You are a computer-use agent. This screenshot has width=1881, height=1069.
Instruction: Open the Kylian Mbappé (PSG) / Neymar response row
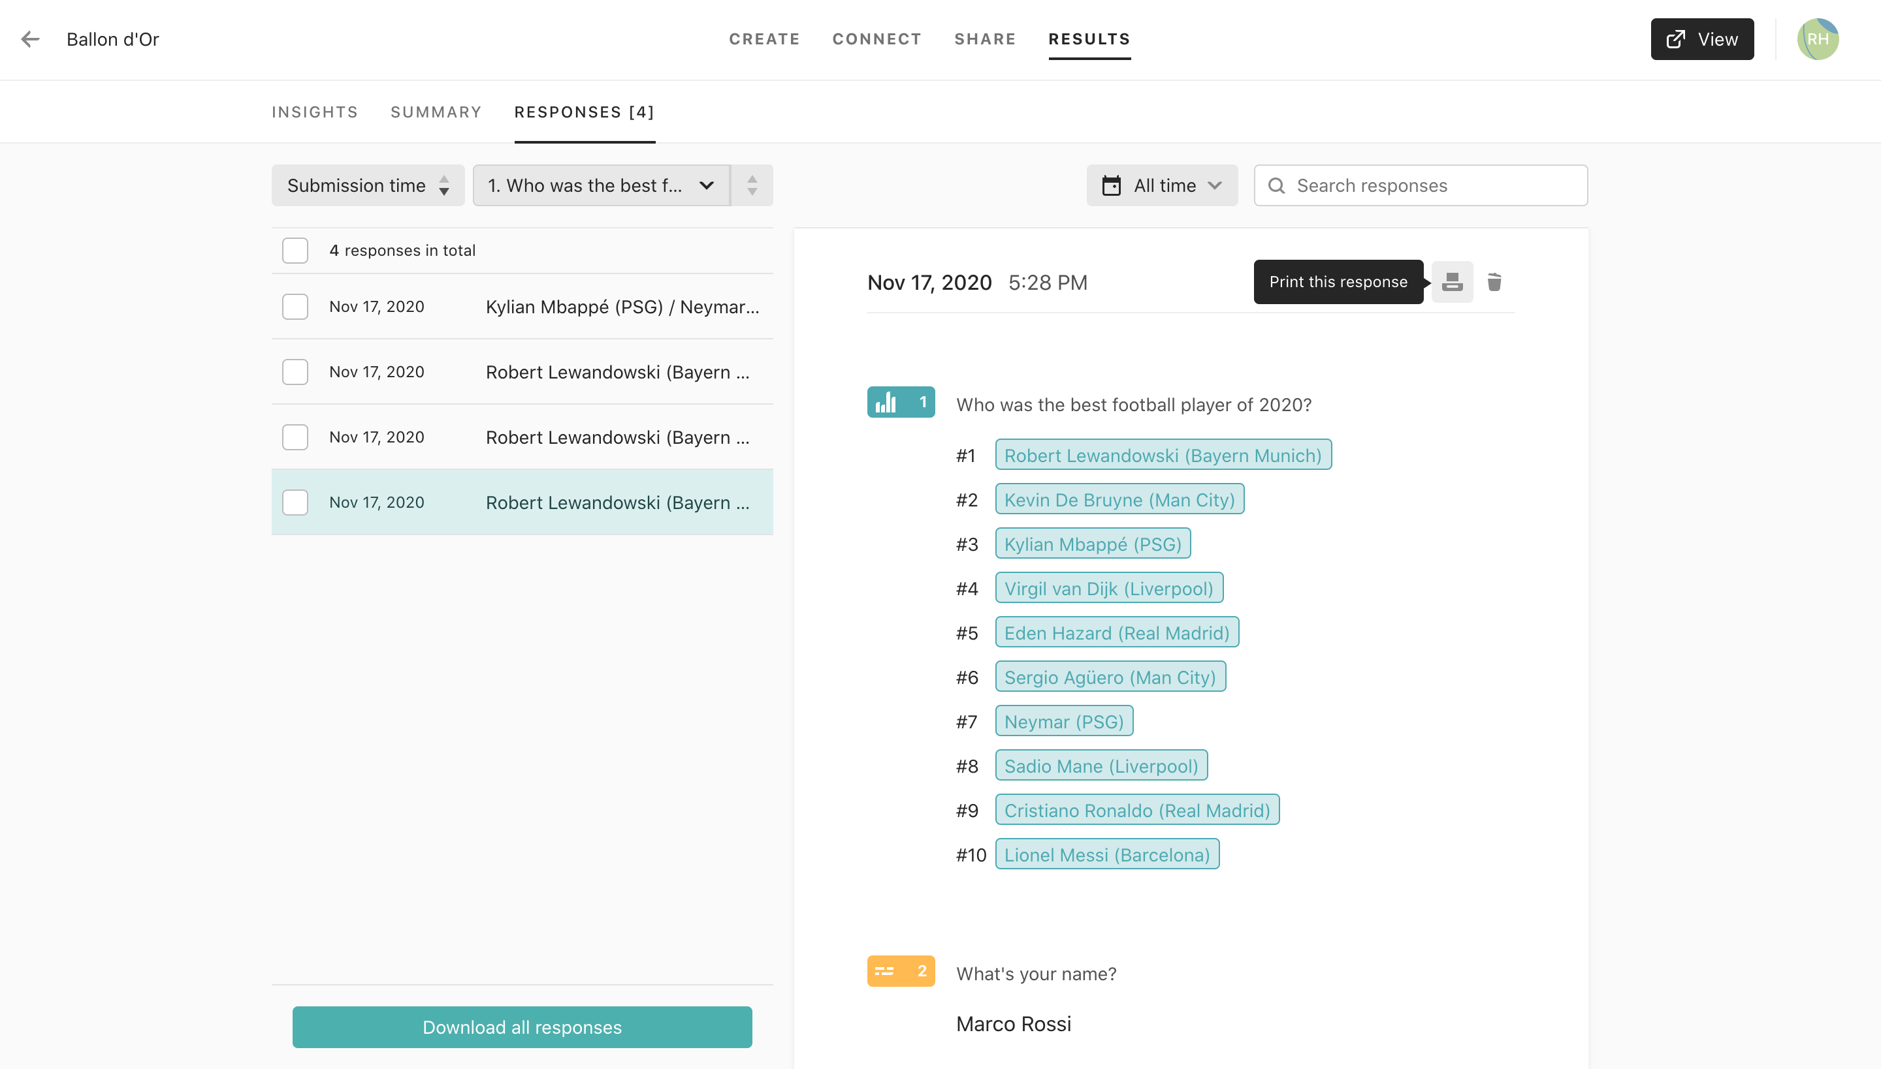click(522, 307)
